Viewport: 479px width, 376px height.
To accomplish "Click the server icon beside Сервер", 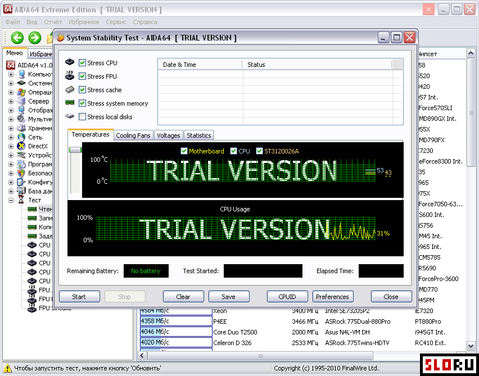I will point(21,101).
